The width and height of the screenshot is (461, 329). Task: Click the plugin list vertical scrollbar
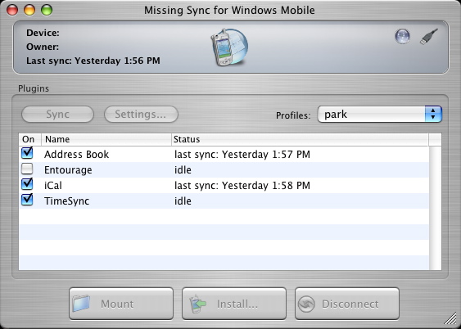click(x=435, y=208)
